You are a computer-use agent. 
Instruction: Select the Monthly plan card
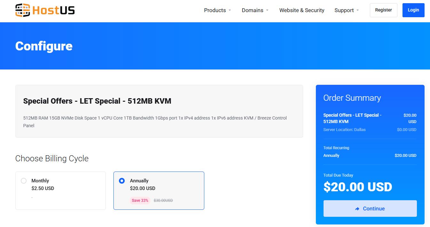tap(60, 190)
